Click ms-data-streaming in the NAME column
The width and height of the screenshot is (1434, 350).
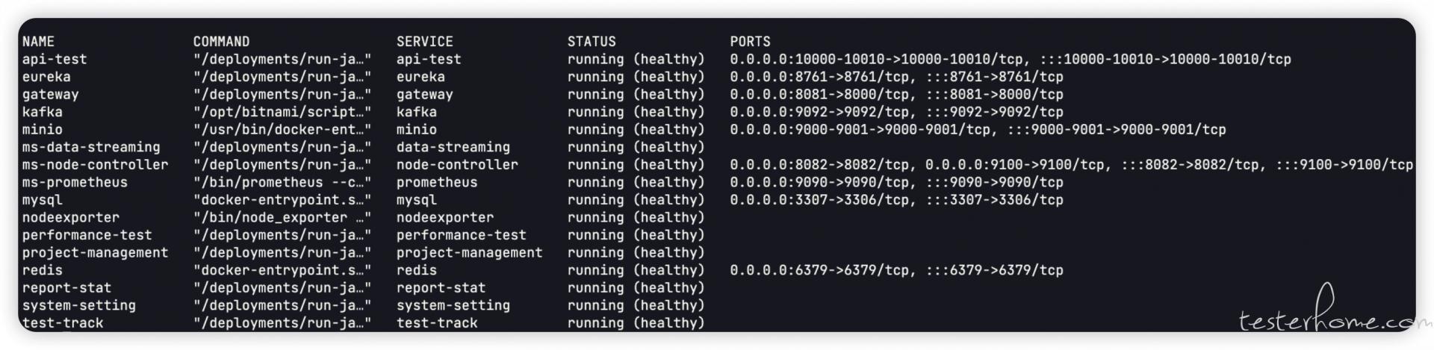tap(91, 147)
